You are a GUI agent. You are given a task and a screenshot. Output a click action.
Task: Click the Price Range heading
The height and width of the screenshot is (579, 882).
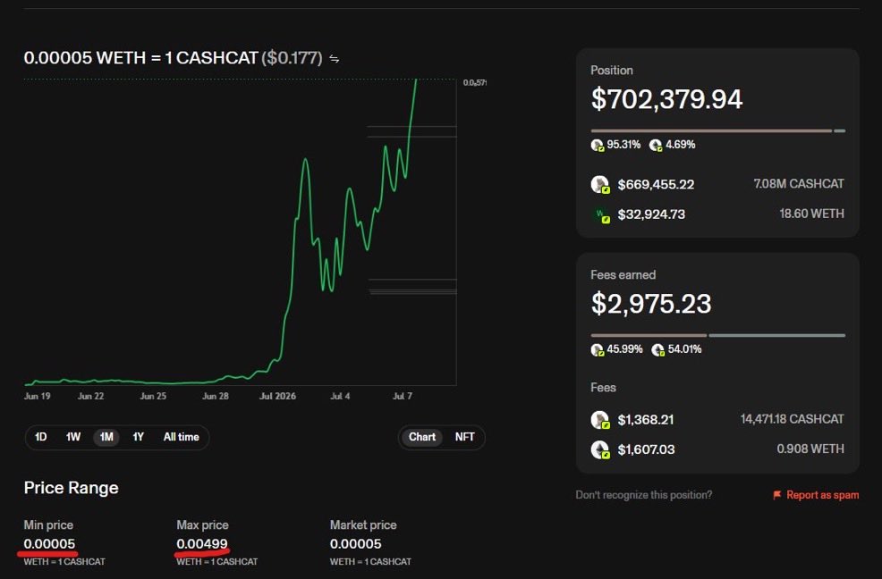coord(72,487)
